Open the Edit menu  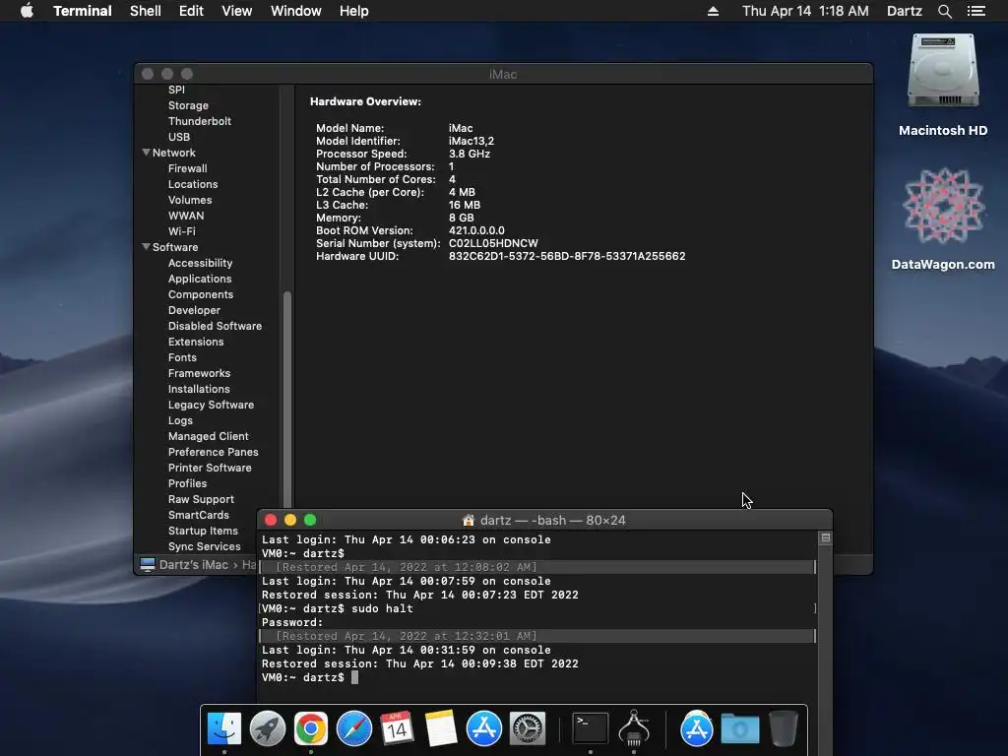[x=191, y=11]
